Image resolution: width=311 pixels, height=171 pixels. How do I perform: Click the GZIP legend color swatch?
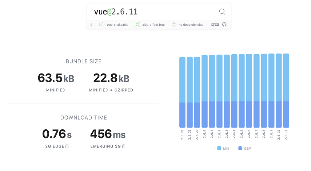(240, 148)
